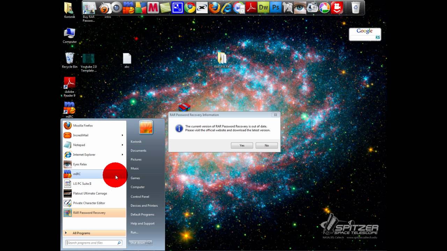Viewport: 447px width, 251px height.
Task: Open Devices and Printers in Start menu
Action: 144,206
